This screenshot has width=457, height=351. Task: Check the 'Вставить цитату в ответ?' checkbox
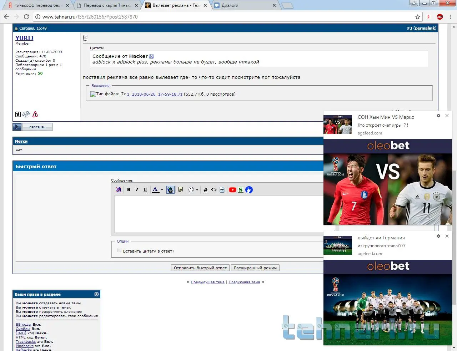119,250
